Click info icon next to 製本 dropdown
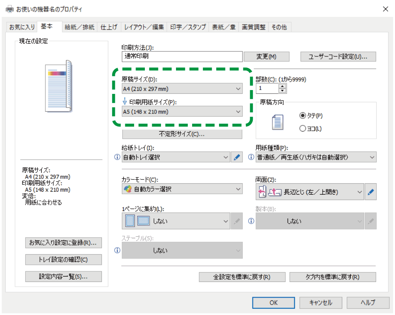The image size is (395, 315). point(251,221)
